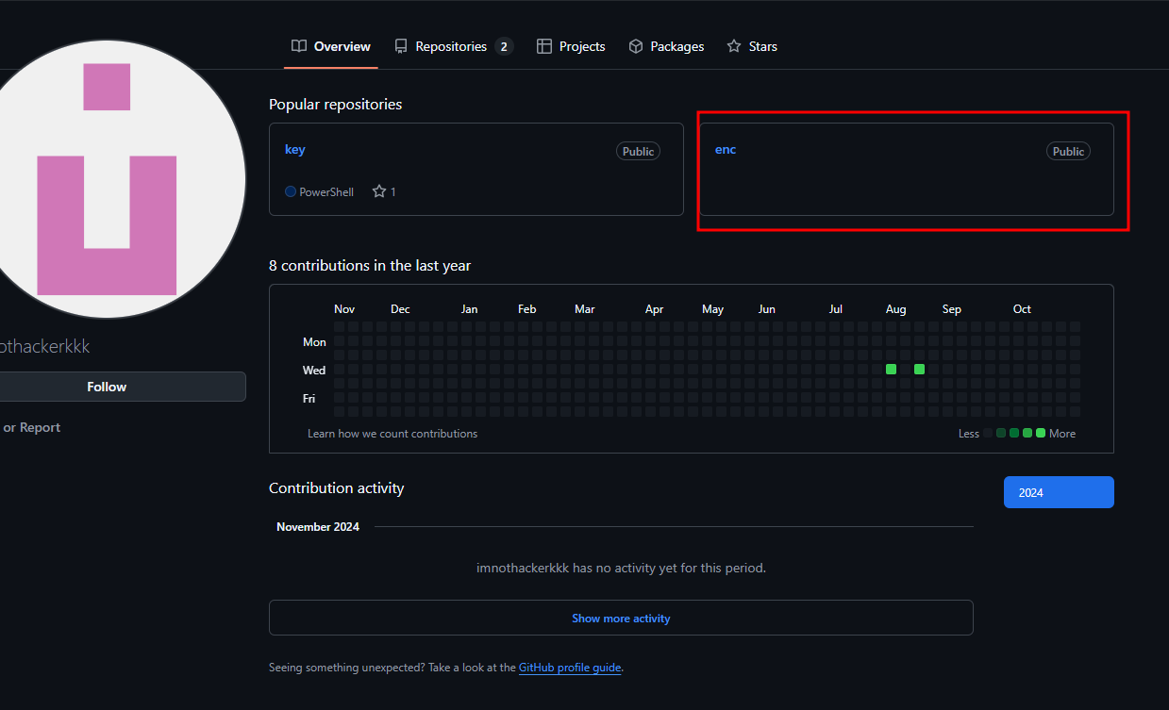Click the '8 contributions in the last year' heading

[x=370, y=266]
